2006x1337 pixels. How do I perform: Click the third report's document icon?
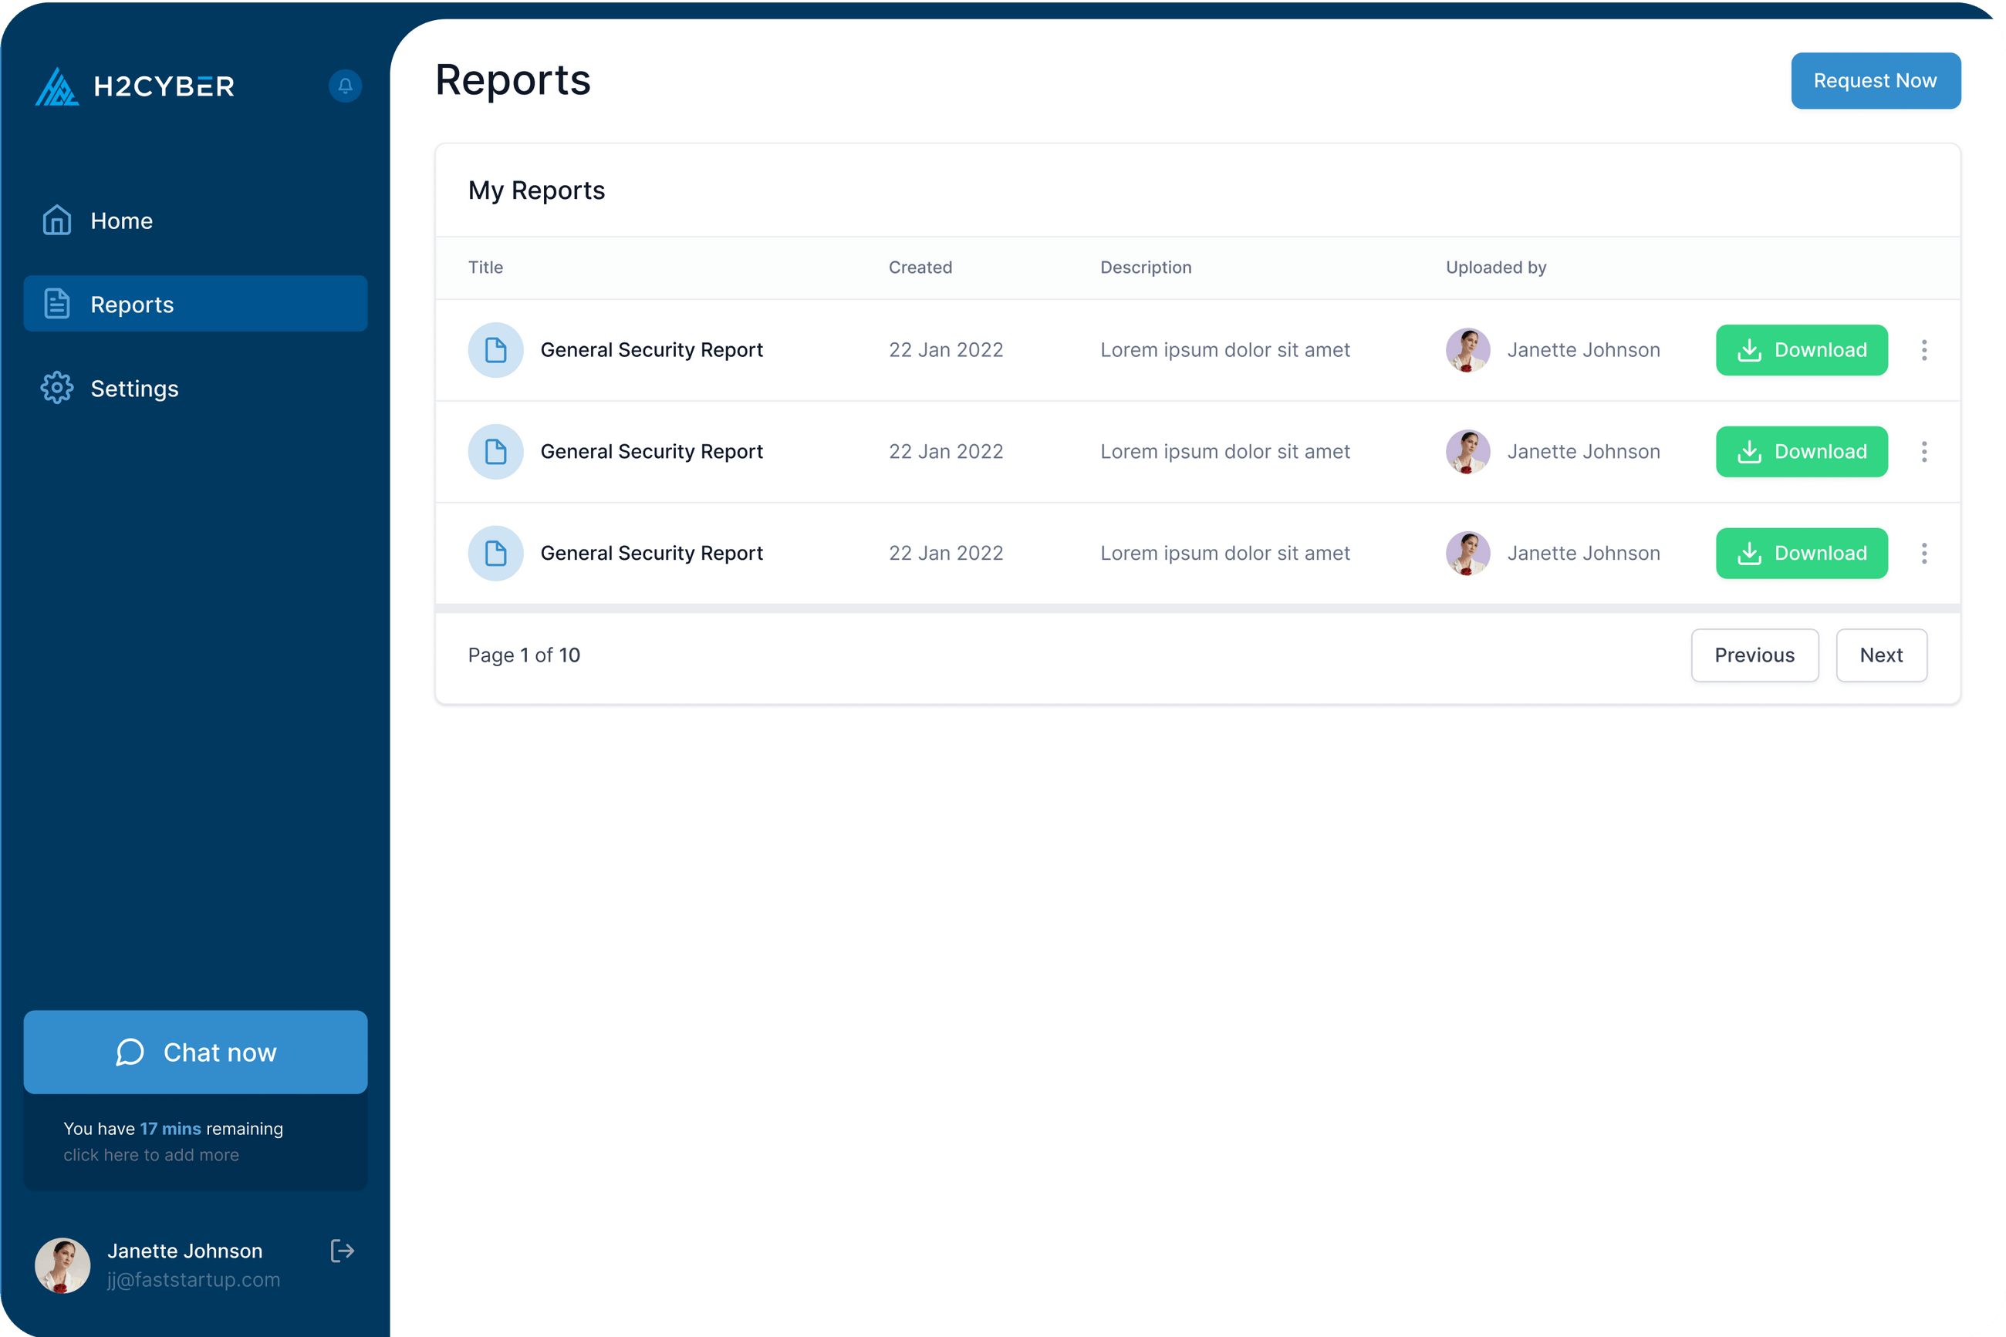495,554
